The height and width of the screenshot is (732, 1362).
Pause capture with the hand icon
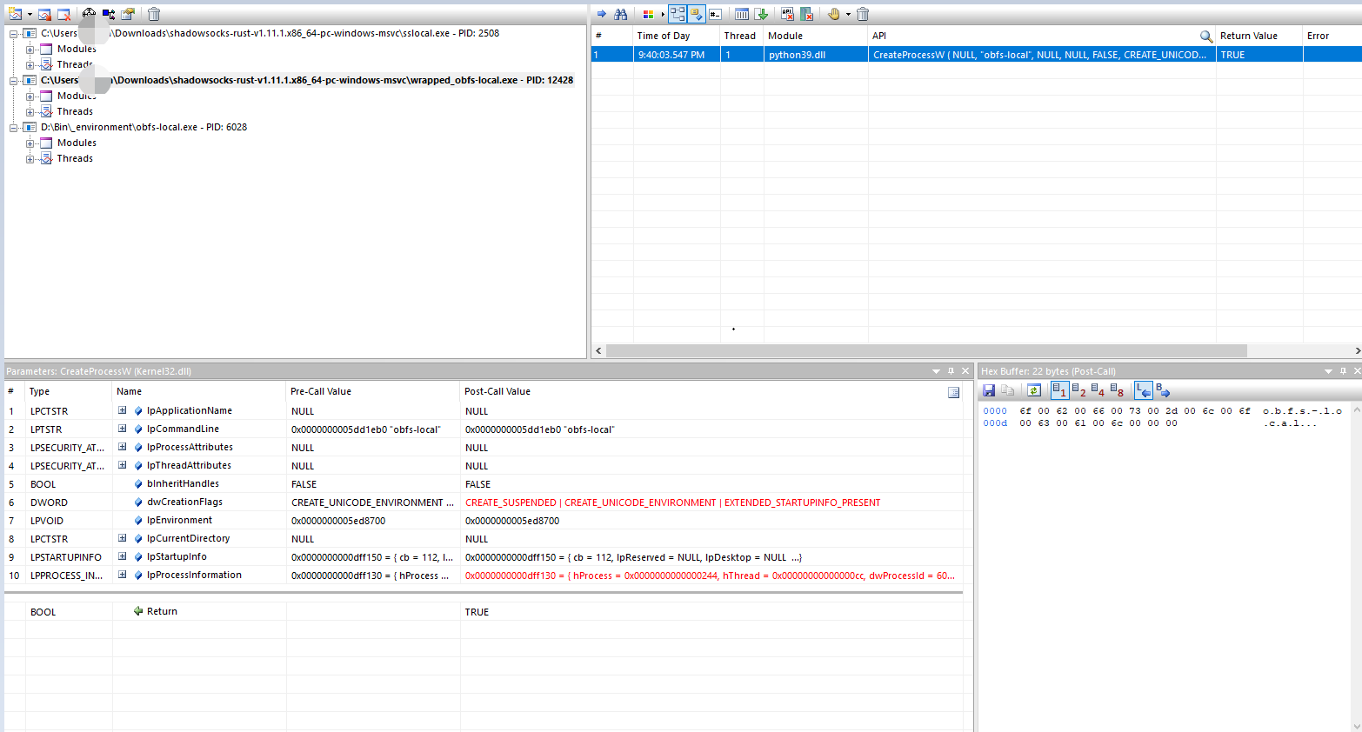[831, 14]
